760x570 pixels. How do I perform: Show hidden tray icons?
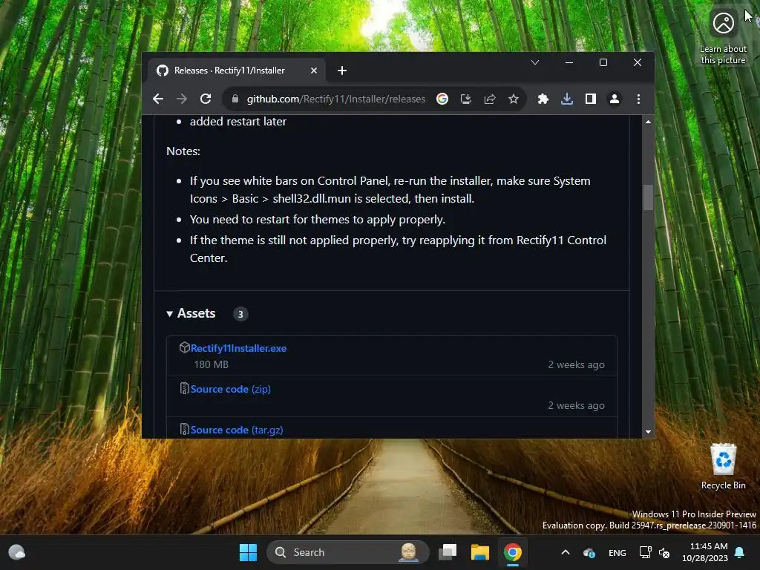coord(565,552)
